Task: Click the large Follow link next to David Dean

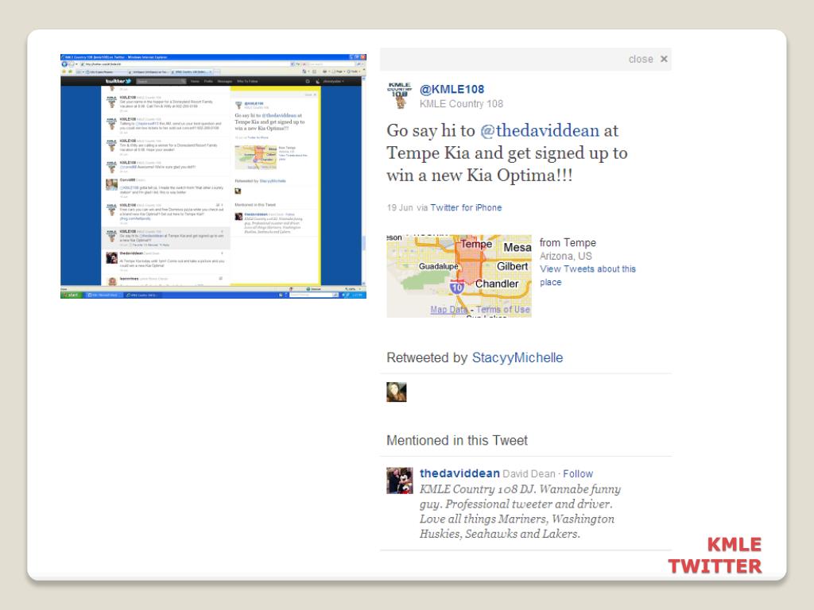Action: [578, 474]
